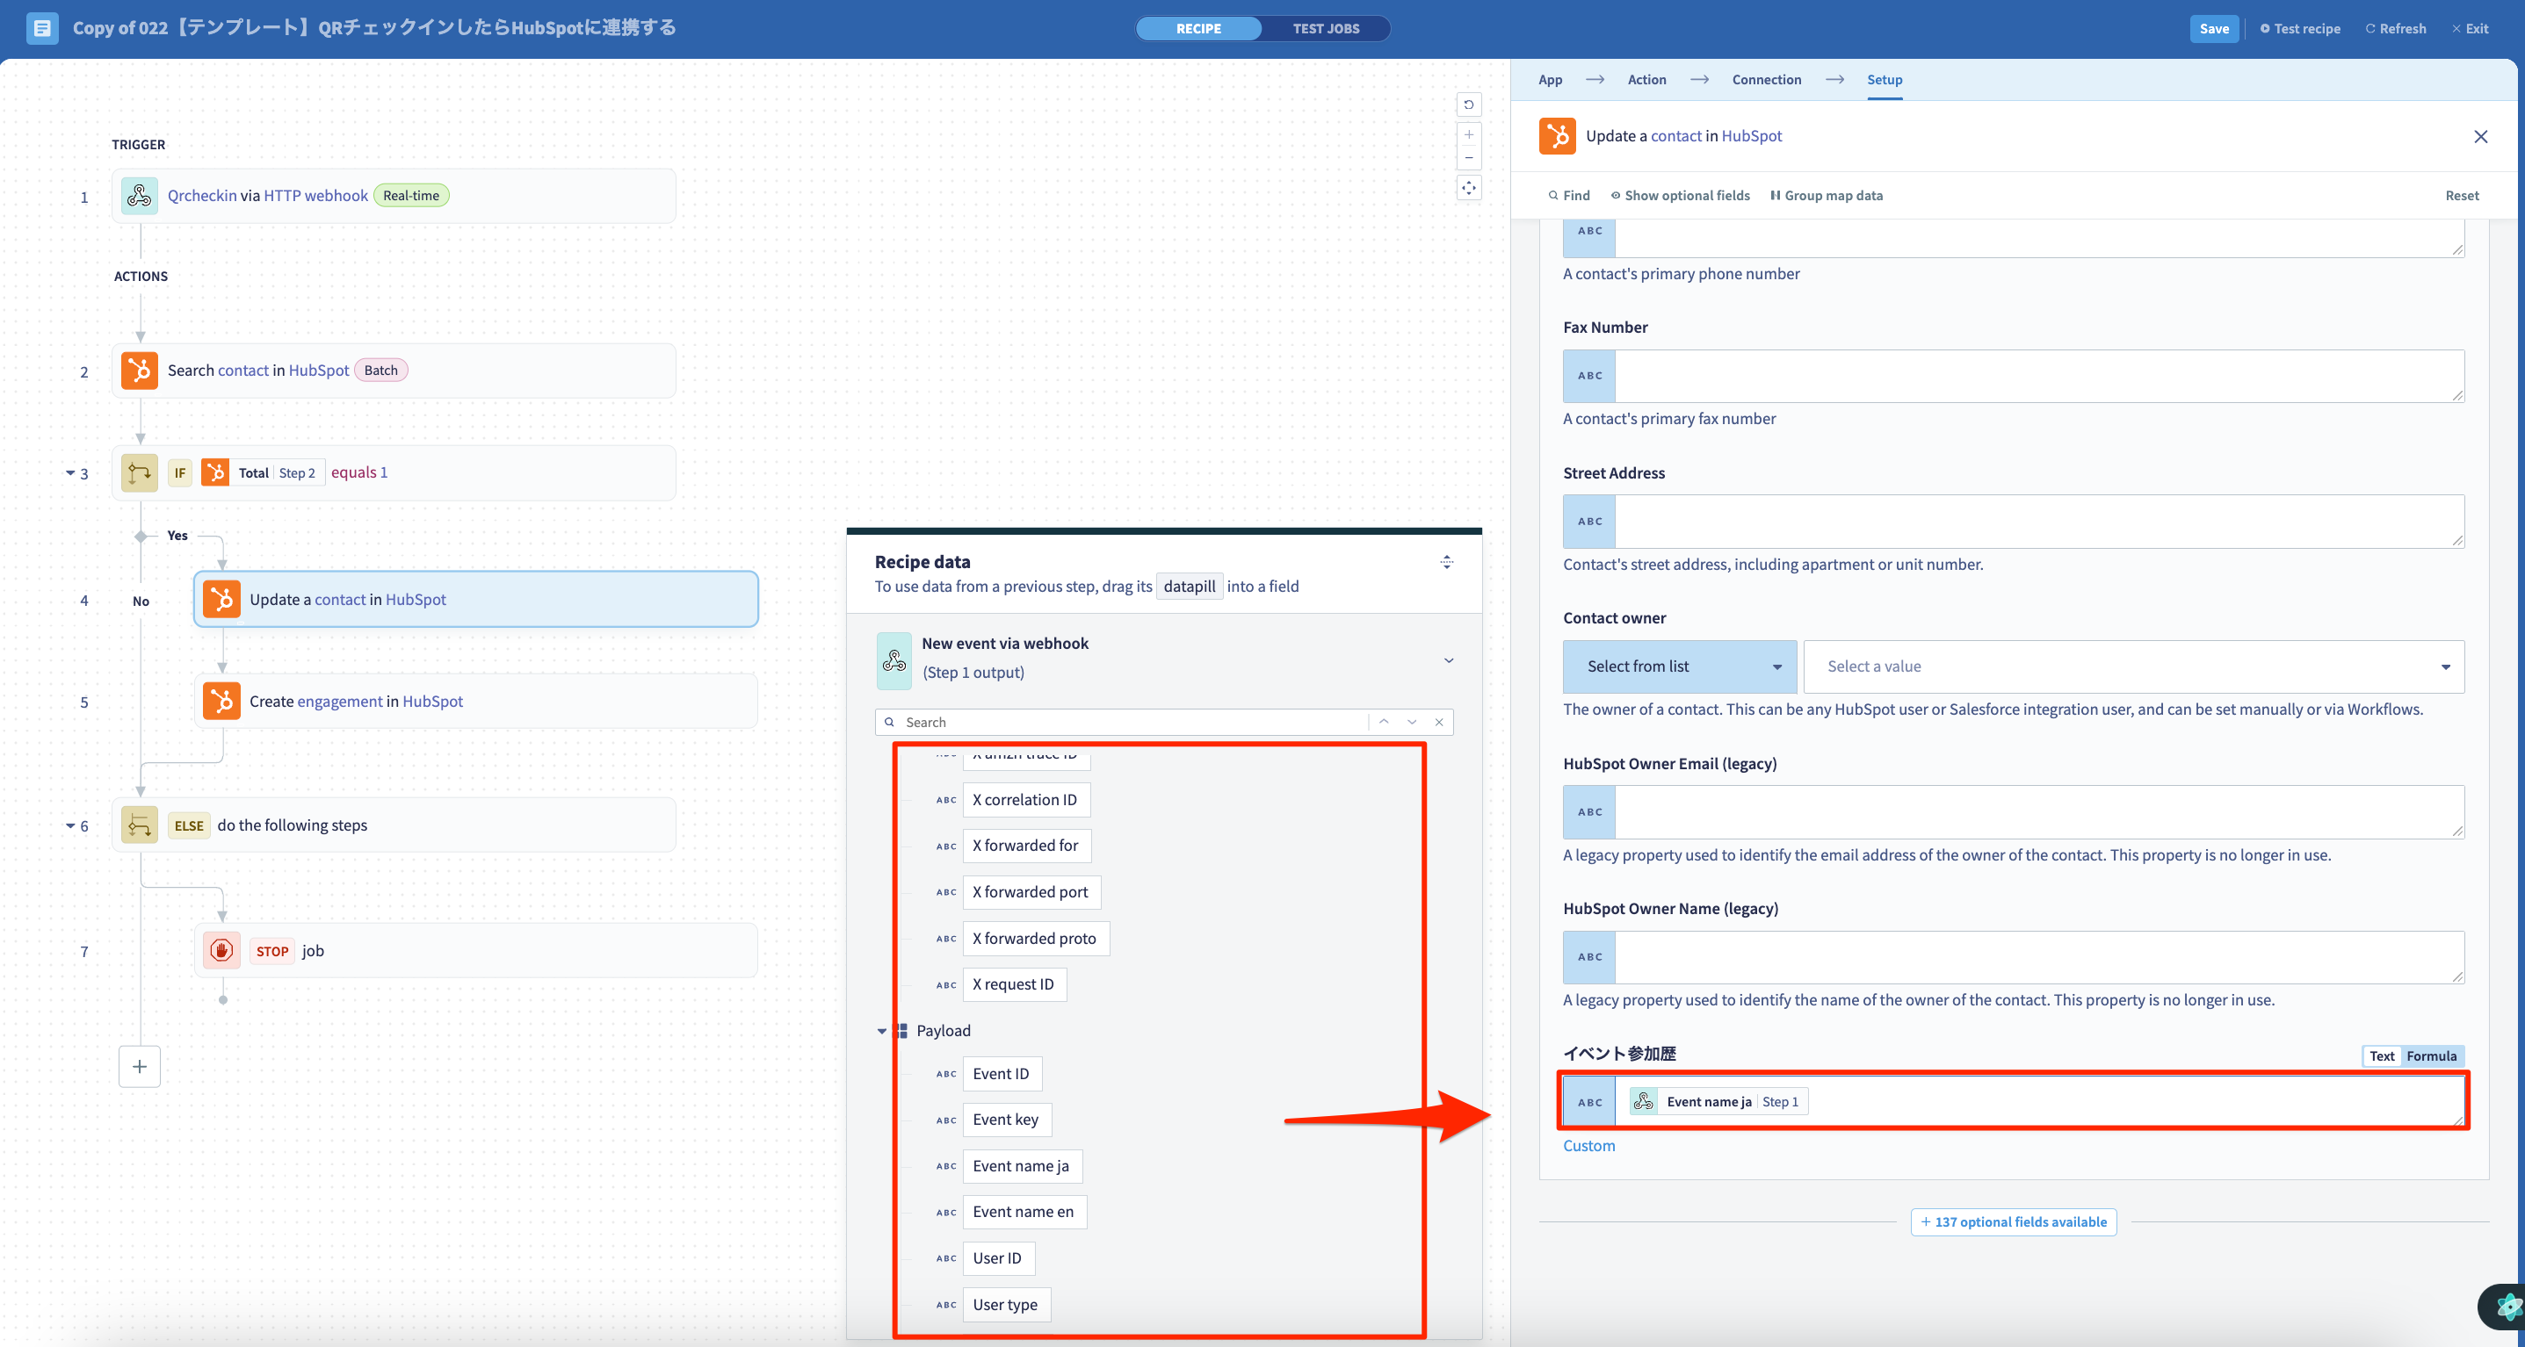The image size is (2525, 1347).
Task: Clear the Recipe data search
Action: coord(1439,722)
